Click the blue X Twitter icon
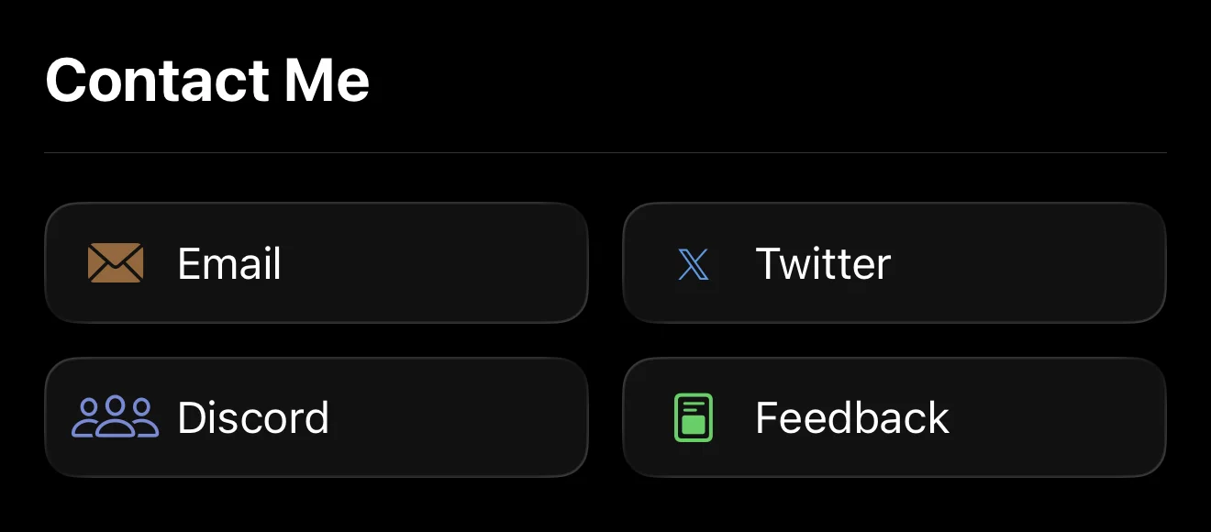 [693, 264]
